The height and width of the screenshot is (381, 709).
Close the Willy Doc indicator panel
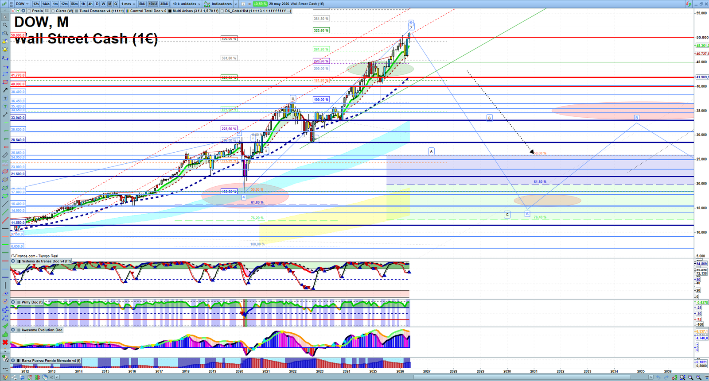click(x=13, y=302)
